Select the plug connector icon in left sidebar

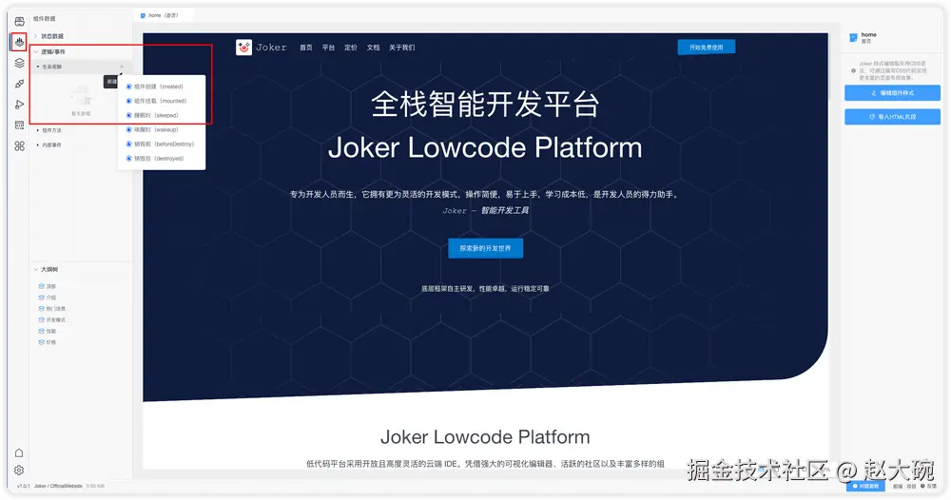click(x=19, y=84)
